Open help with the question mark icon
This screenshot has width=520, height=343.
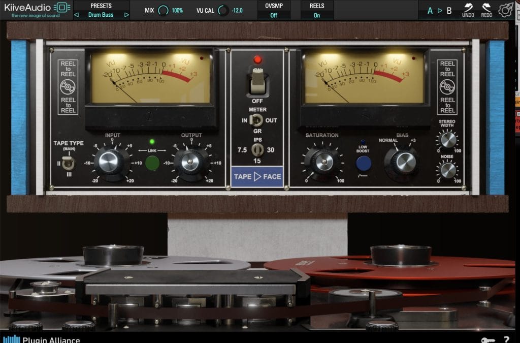coord(506,339)
